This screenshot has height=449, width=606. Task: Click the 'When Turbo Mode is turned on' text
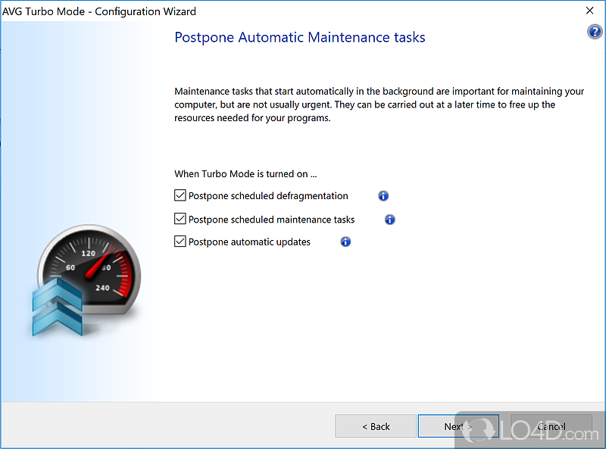pyautogui.click(x=245, y=173)
